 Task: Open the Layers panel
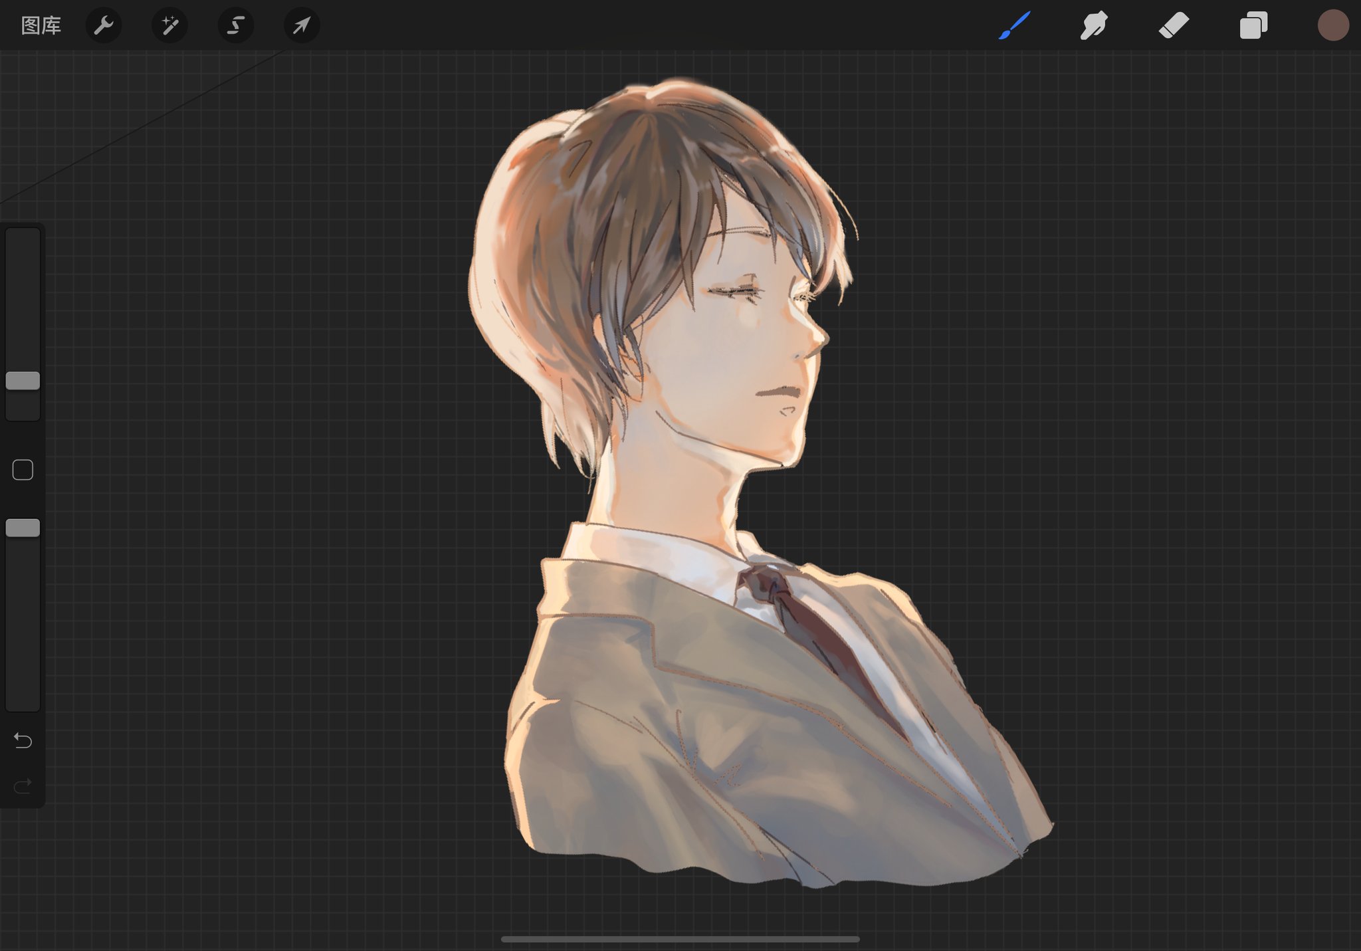(x=1253, y=26)
